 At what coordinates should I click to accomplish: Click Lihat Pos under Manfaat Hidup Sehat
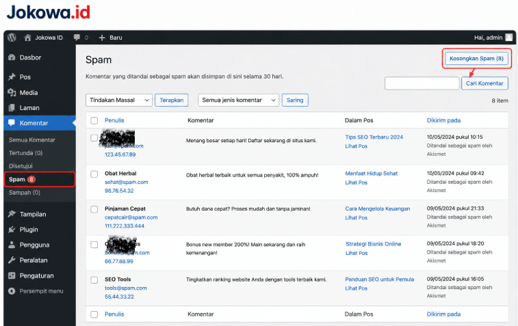click(356, 182)
